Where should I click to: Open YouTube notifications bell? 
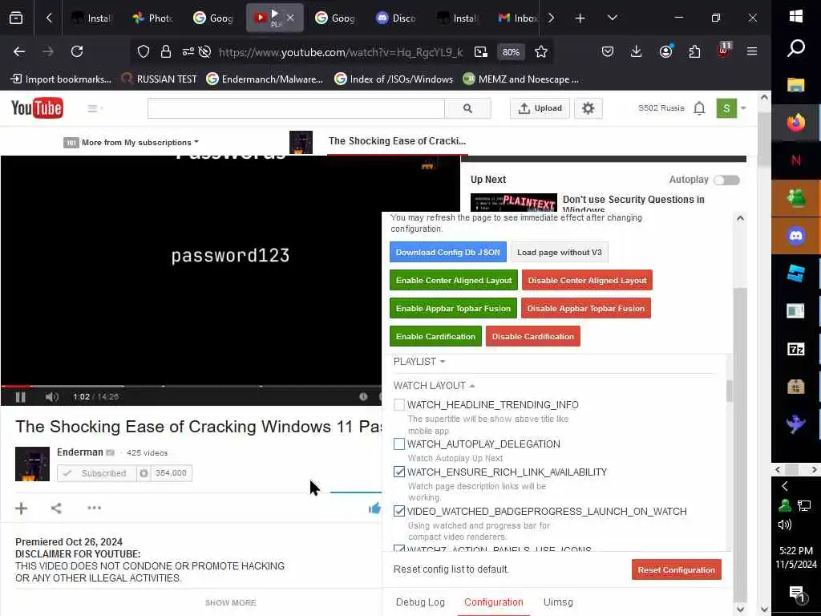point(699,108)
